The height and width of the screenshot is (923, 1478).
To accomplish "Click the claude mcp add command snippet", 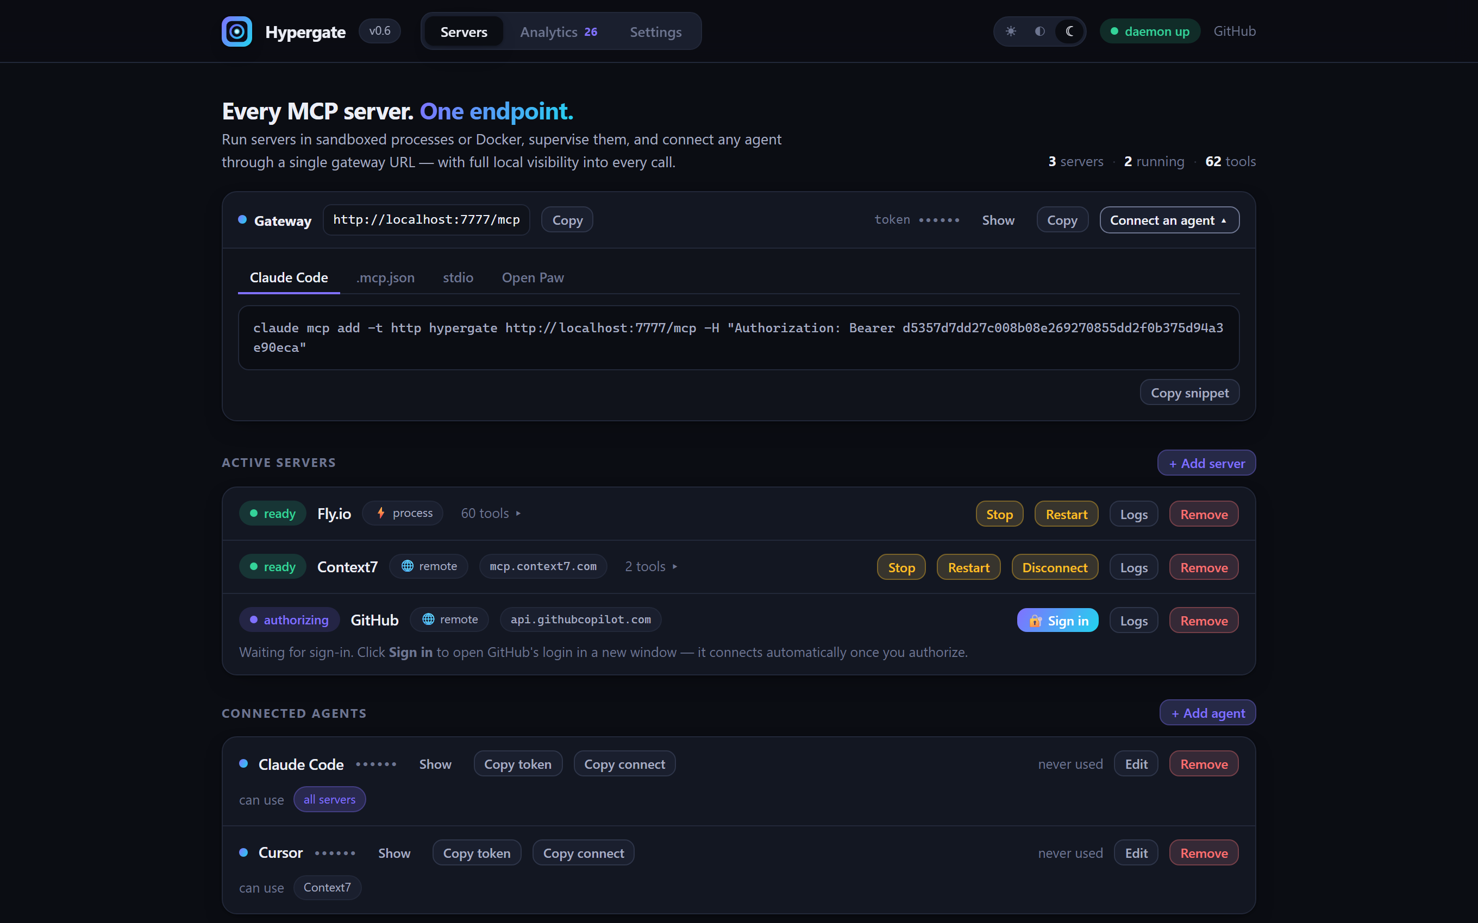I will (x=738, y=338).
